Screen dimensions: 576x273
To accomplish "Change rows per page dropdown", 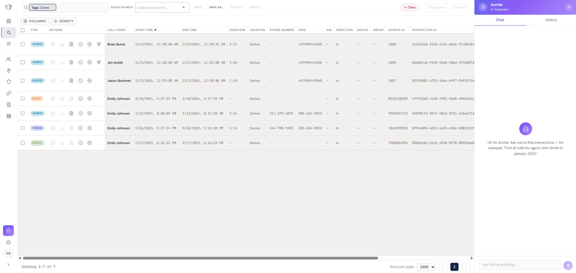I will pyautogui.click(x=426, y=267).
